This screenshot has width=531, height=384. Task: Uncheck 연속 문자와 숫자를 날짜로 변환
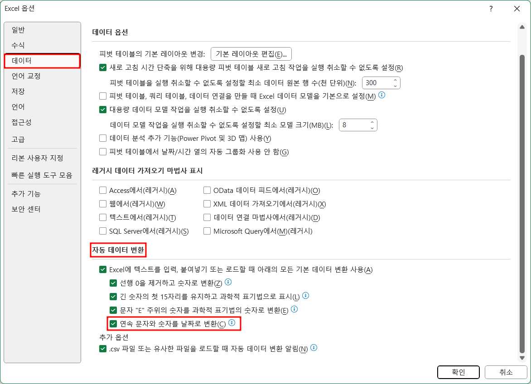[x=113, y=324]
